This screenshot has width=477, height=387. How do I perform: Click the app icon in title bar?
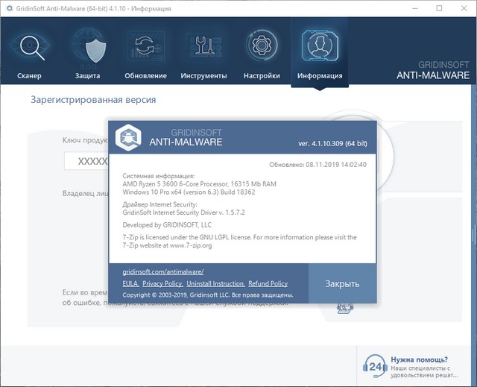click(x=9, y=8)
